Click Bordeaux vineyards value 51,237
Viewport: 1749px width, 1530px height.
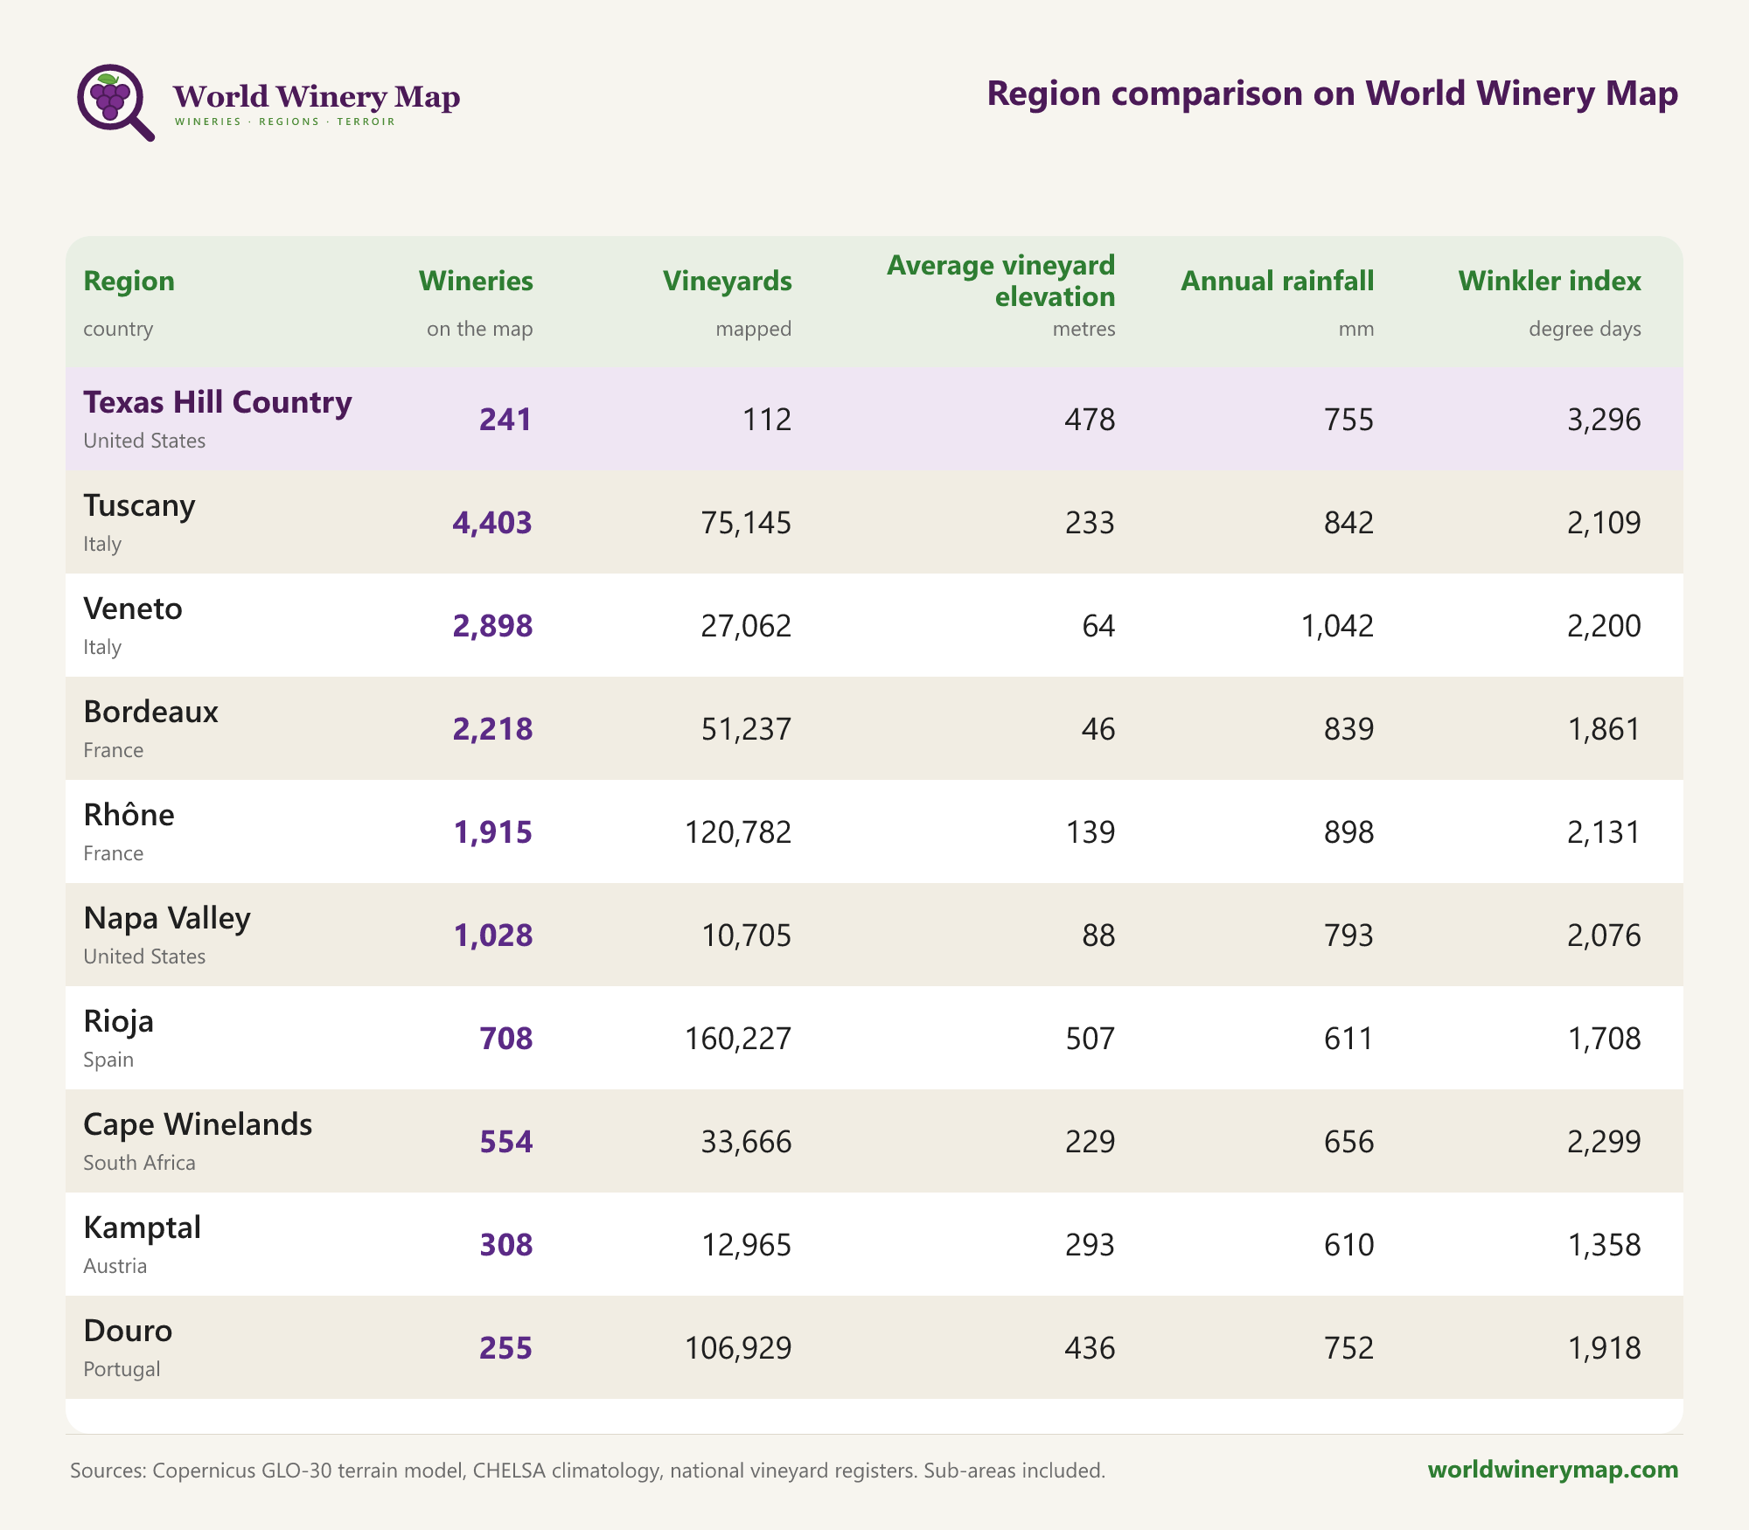(x=746, y=729)
